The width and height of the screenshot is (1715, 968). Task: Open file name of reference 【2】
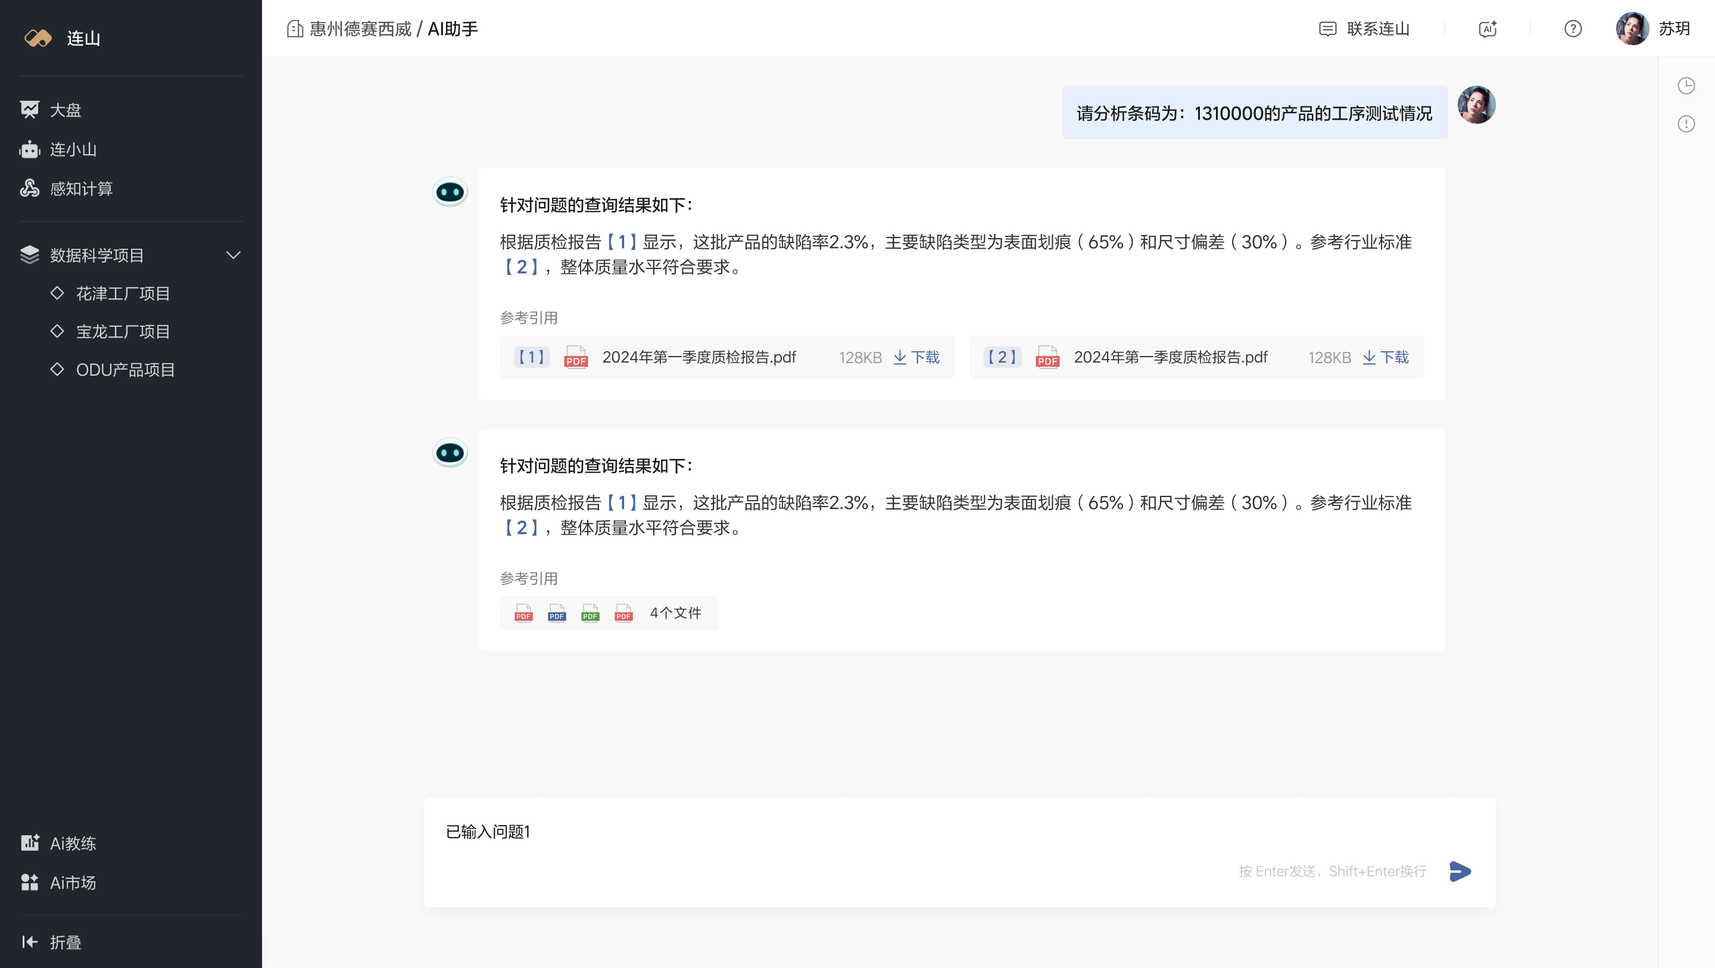1170,358
